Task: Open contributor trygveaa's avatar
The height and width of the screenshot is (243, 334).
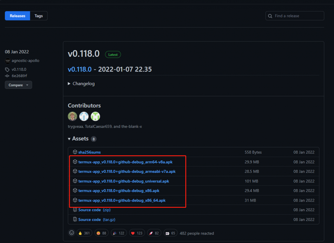Action: [72, 116]
